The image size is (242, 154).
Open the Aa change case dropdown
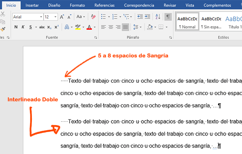[x=81, y=17]
